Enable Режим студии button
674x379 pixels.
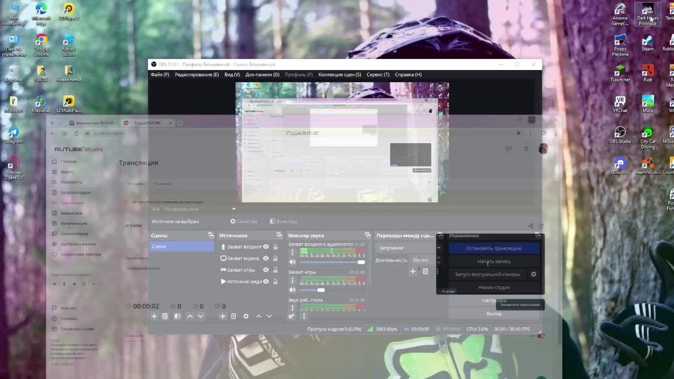pos(494,287)
